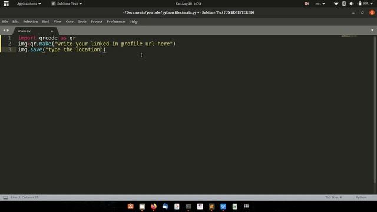Open the system menu dropdown arrow
The image size is (377, 212).
point(372,4)
